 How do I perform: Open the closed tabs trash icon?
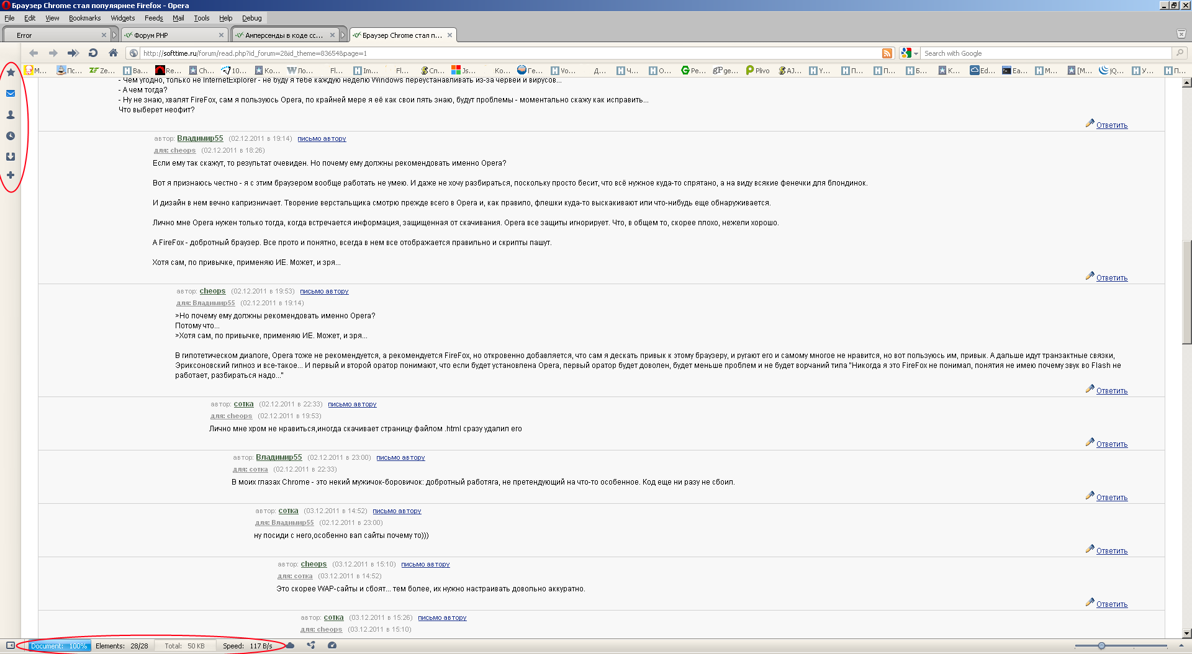coord(1181,34)
